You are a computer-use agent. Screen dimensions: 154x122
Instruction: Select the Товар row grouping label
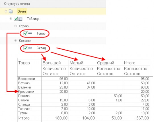click(x=41, y=33)
